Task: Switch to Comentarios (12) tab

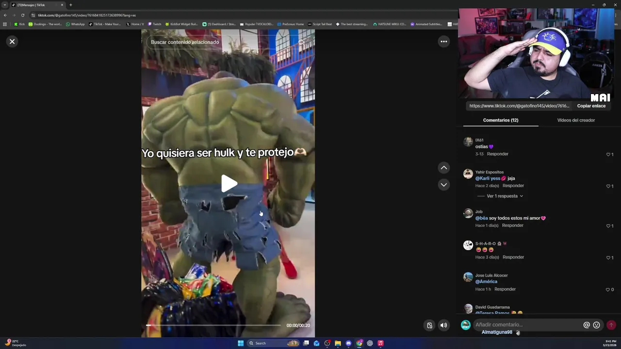Action: pos(501,120)
